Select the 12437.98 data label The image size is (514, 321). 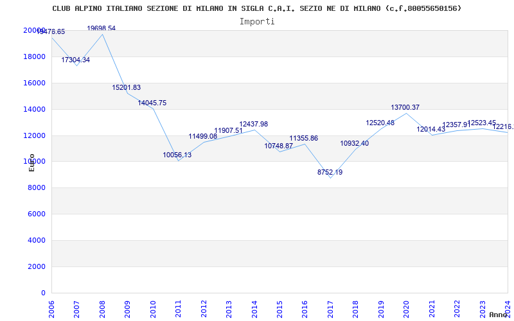pos(254,124)
